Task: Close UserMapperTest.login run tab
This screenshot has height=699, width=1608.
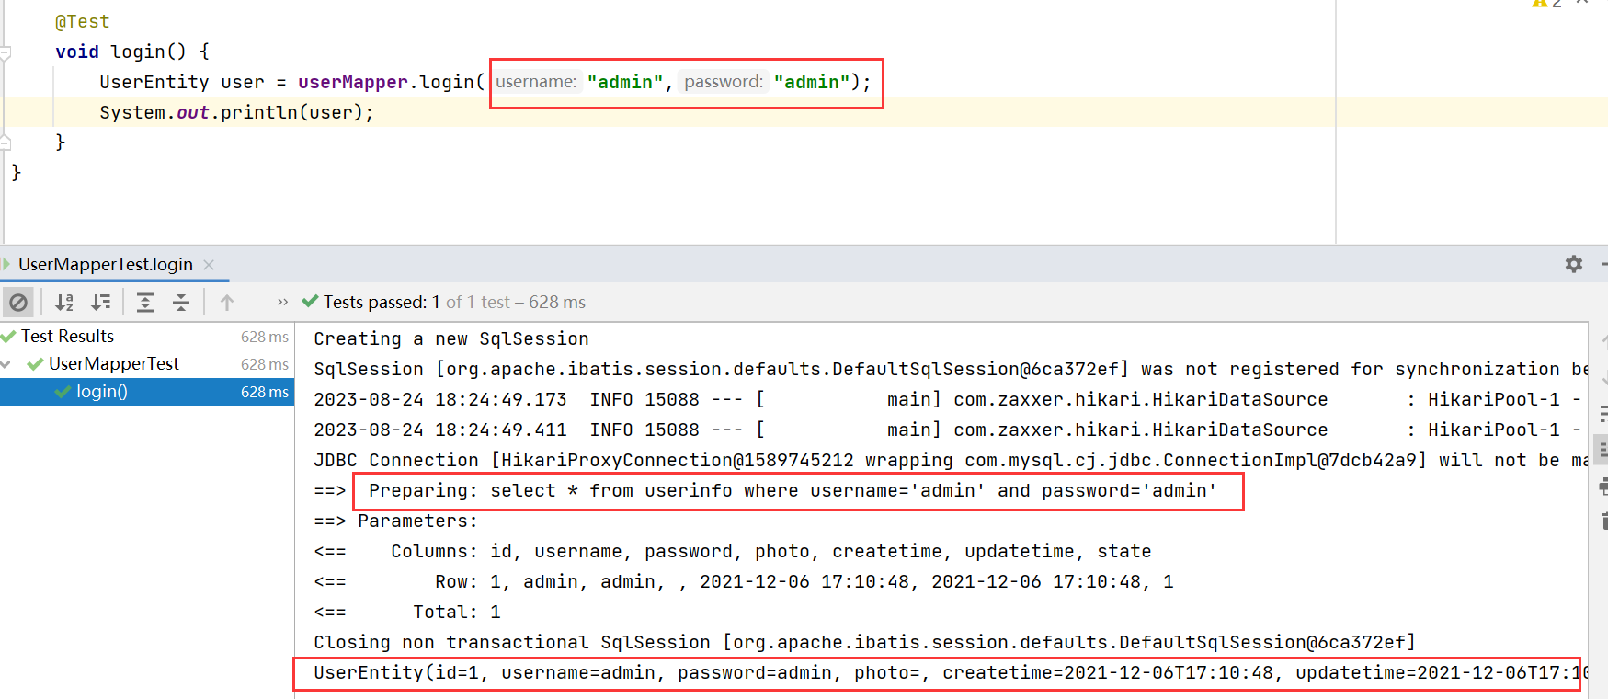Action: point(209,265)
